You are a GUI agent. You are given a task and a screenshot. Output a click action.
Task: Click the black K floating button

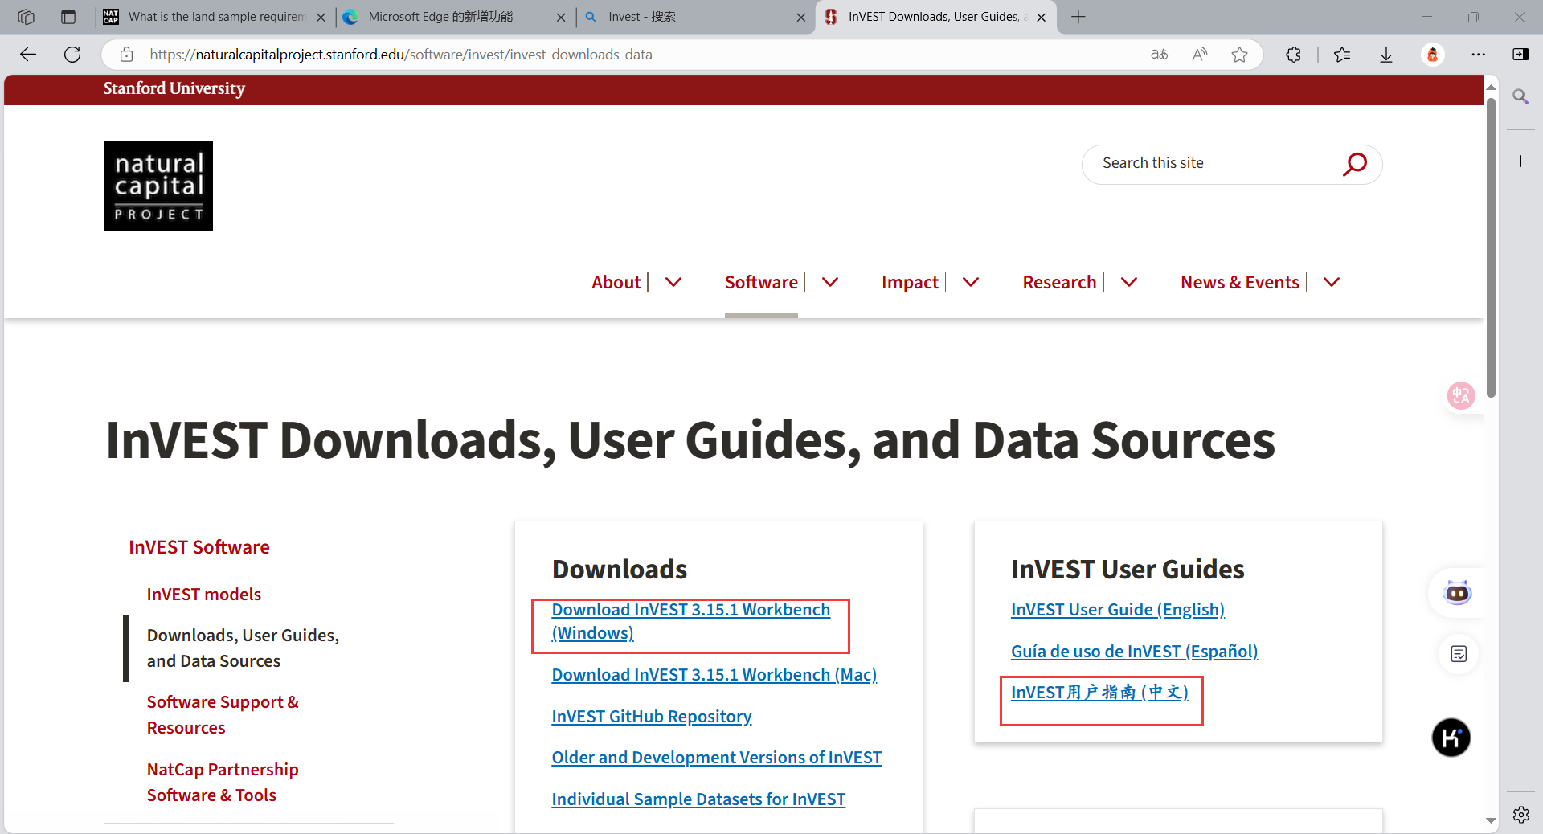coord(1451,738)
